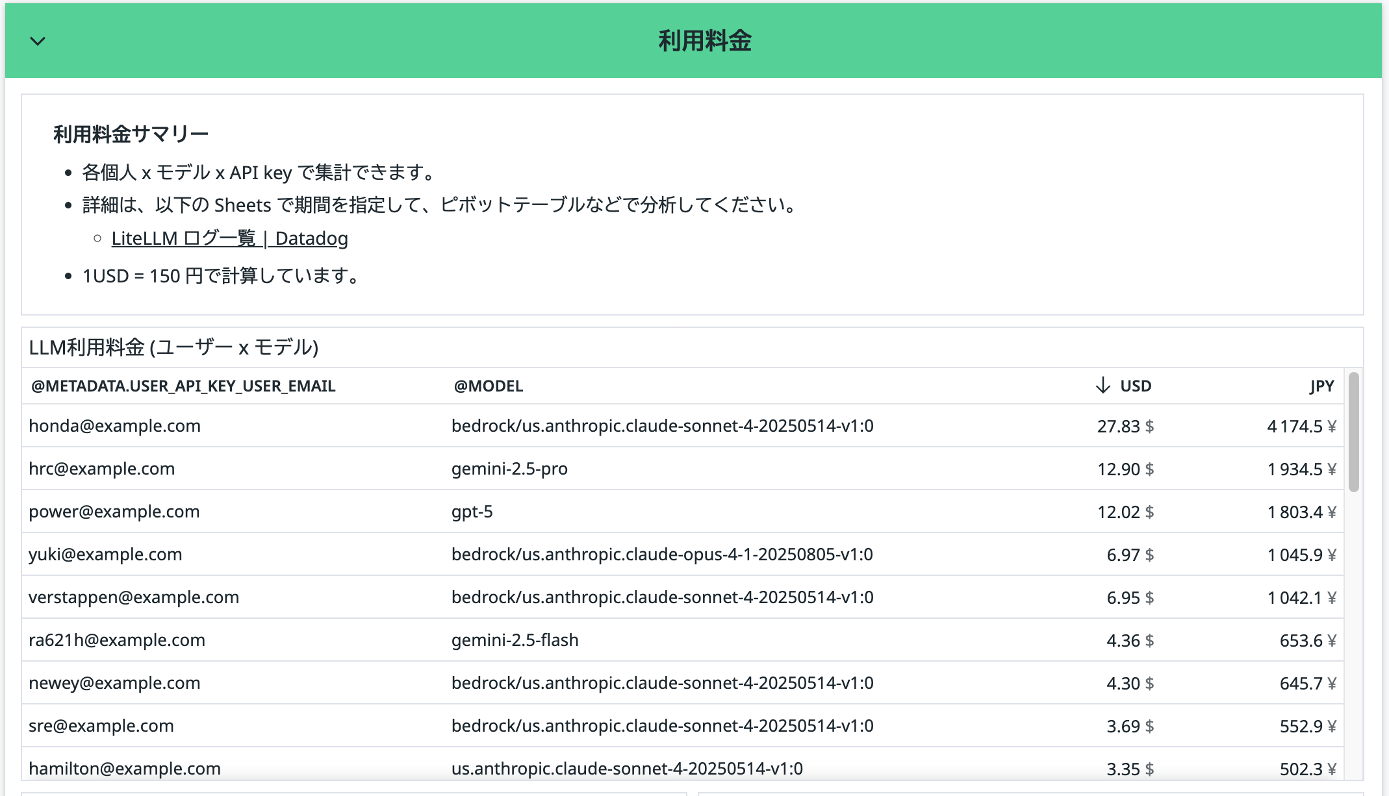This screenshot has height=796, width=1389.
Task: Click the @METADATA.USER_API_KEY_USER_EMAIL column header
Action: (183, 386)
